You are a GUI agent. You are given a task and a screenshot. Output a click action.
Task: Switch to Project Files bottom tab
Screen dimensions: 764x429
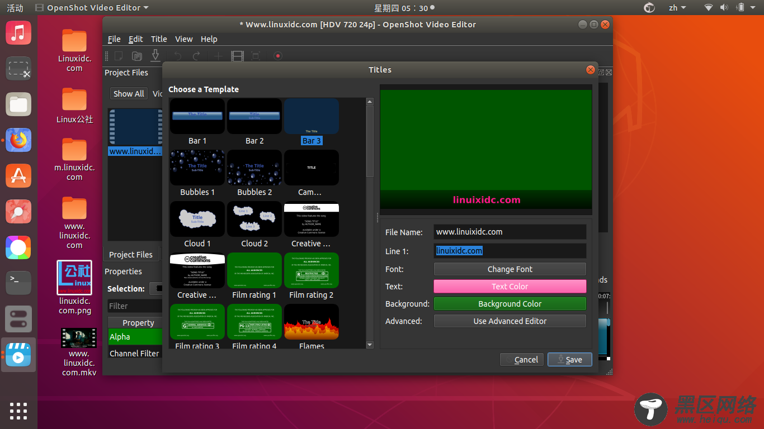131,254
